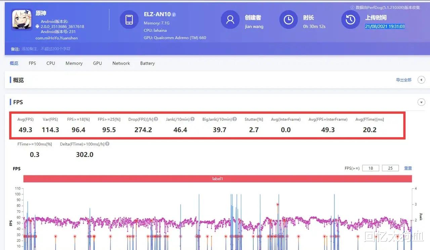Click the upload history icon beside 上传时间
This screenshot has width=430, height=250.
point(350,19)
